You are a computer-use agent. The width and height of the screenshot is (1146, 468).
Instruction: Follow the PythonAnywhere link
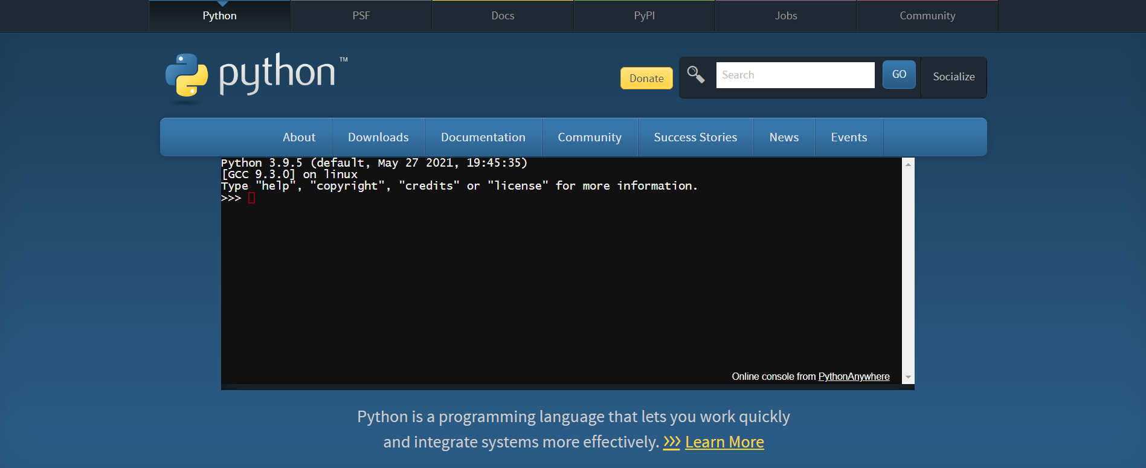(854, 376)
